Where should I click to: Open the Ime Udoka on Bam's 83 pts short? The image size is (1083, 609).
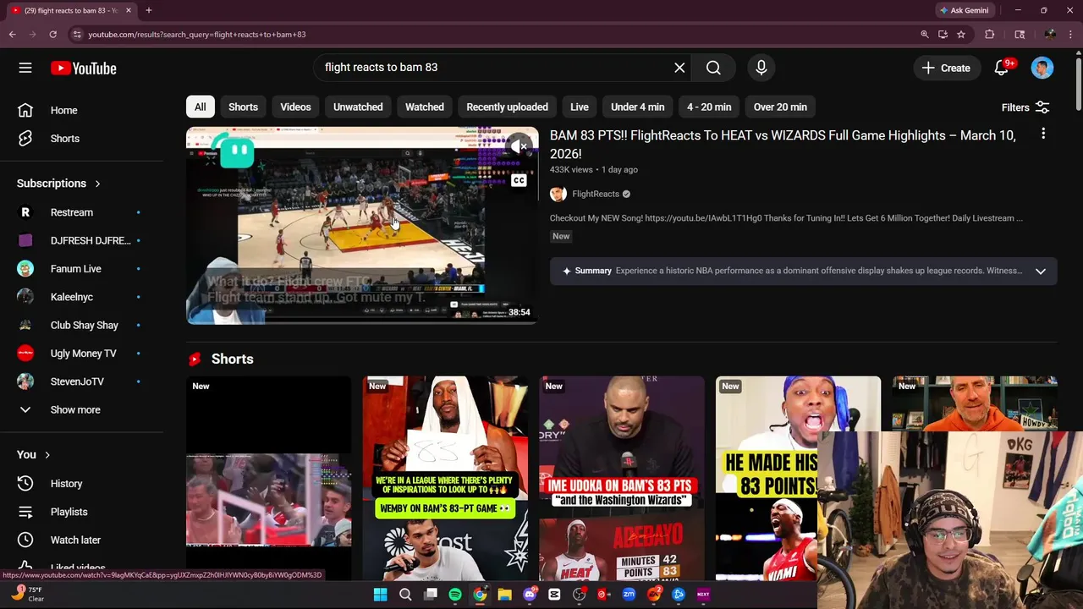point(621,478)
